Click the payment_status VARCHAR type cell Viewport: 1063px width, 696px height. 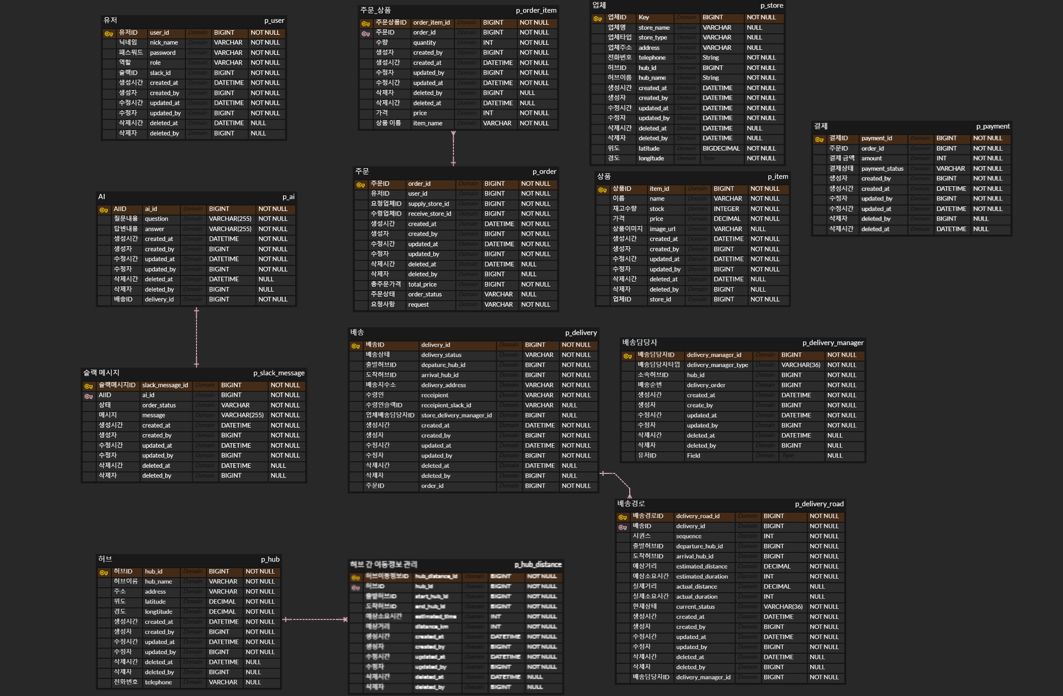click(951, 169)
